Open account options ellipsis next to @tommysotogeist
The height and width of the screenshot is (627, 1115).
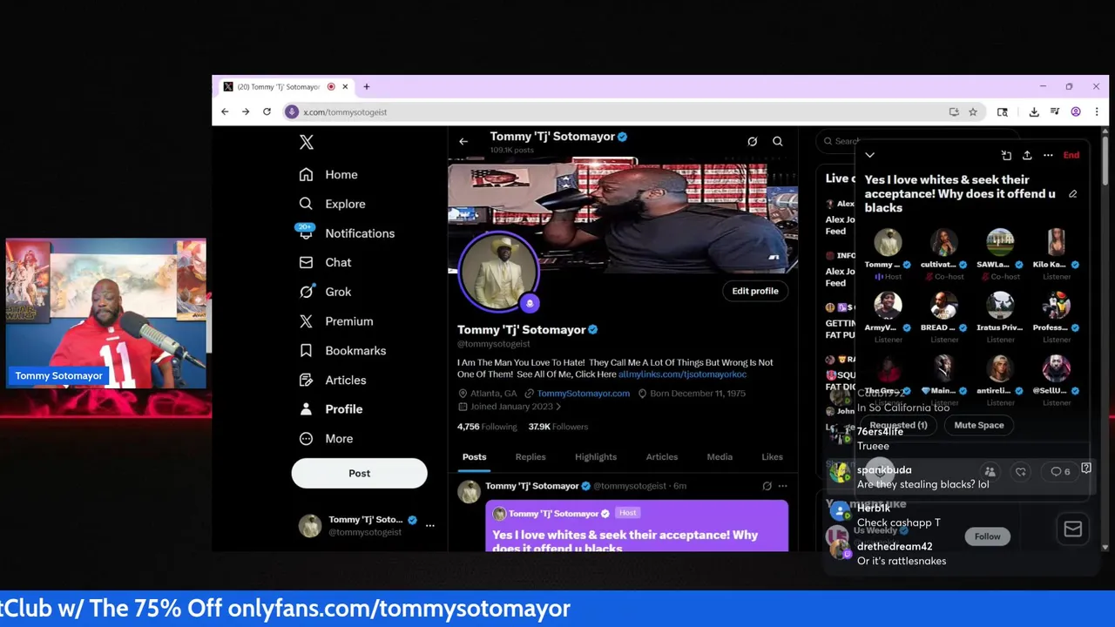429,525
